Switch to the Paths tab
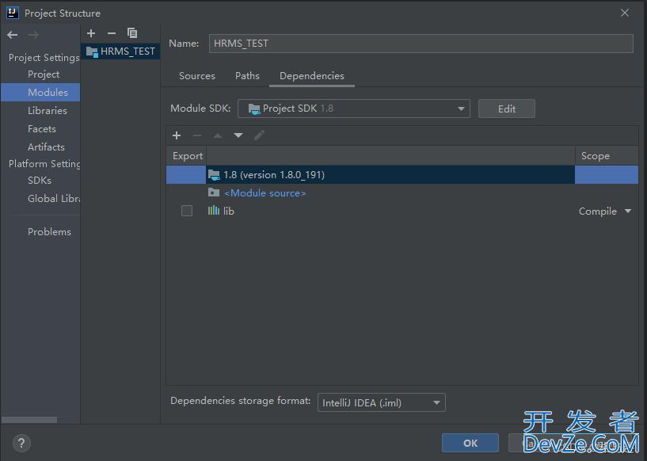The width and height of the screenshot is (647, 461). pos(247,76)
